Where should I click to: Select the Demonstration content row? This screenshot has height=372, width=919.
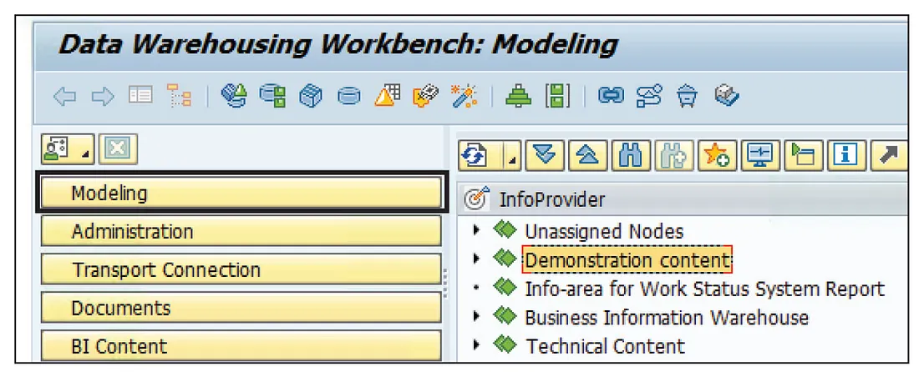(627, 259)
